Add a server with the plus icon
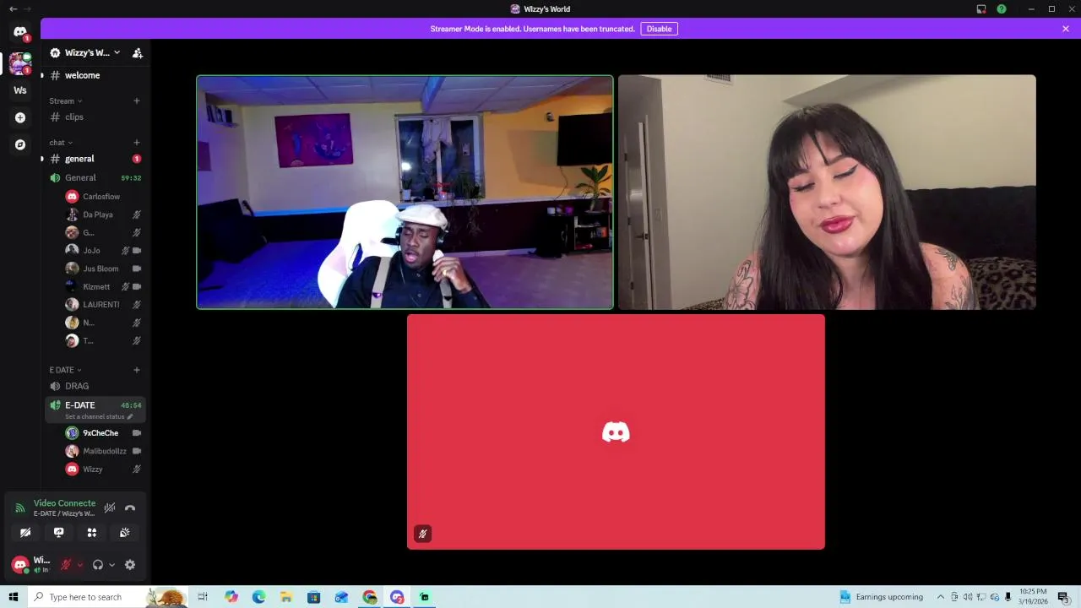This screenshot has height=608, width=1081. point(20,117)
